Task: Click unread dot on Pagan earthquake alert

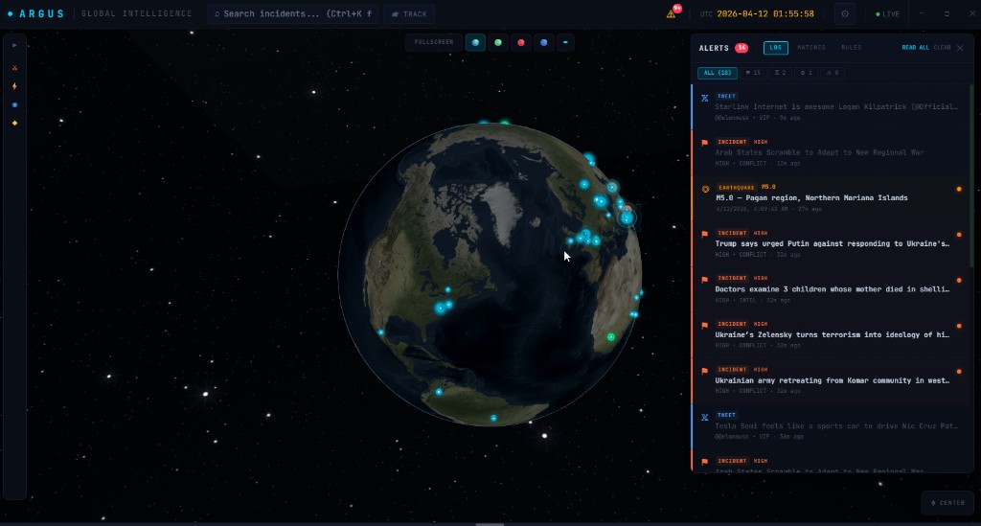Action: [x=958, y=189]
